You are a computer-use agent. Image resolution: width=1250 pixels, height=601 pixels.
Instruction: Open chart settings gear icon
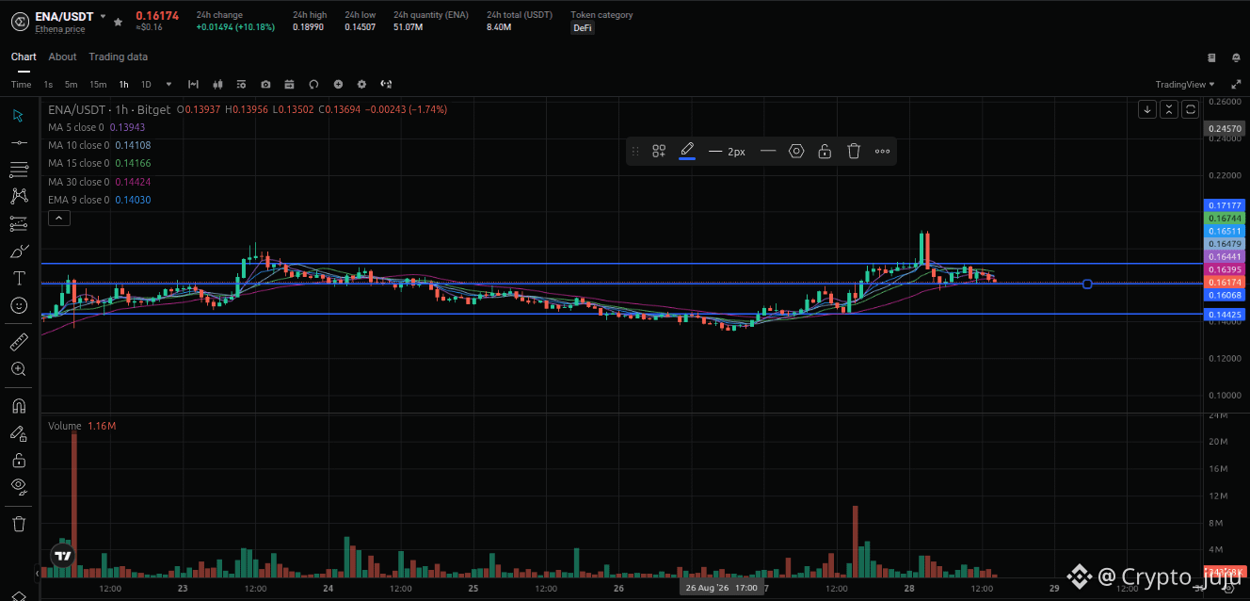(361, 84)
